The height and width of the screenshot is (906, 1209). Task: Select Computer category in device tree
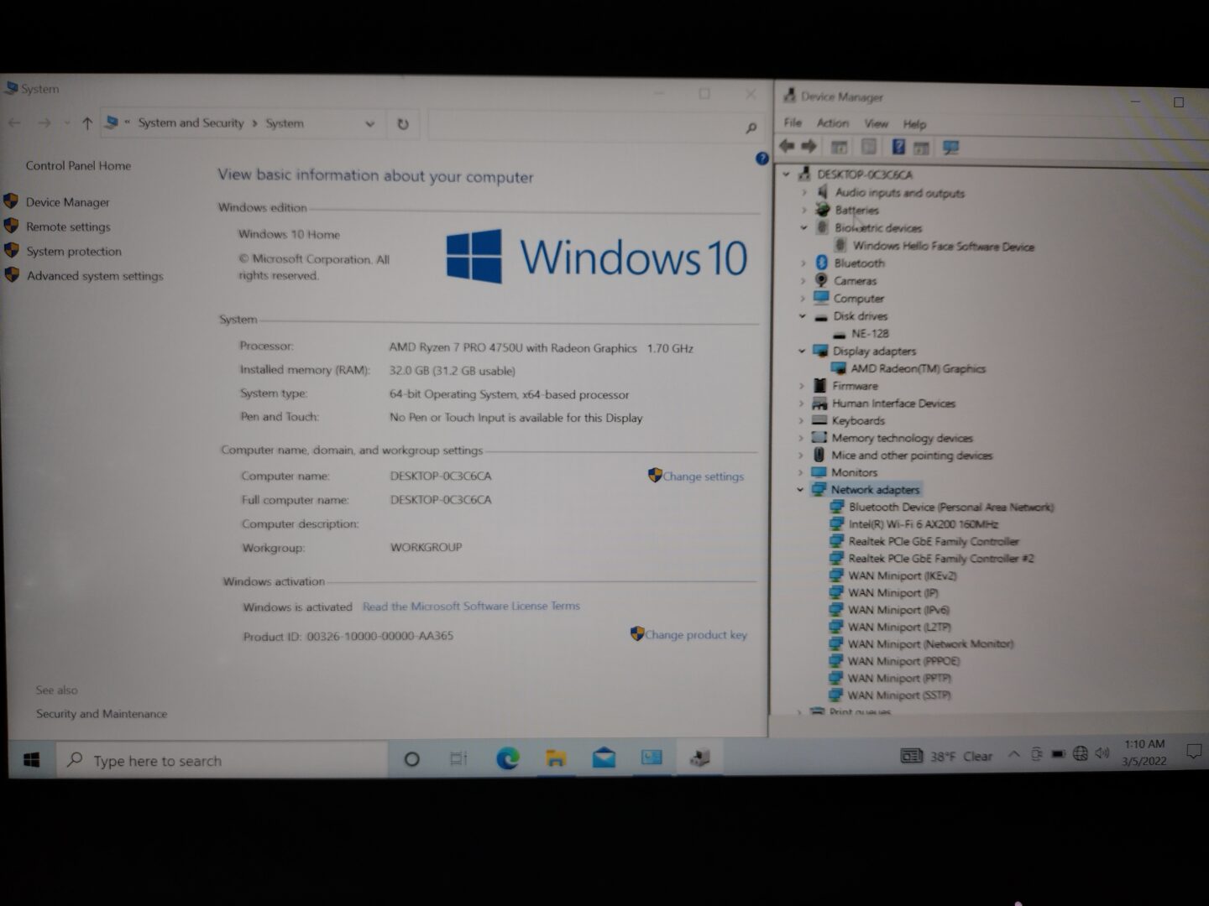pyautogui.click(x=858, y=298)
